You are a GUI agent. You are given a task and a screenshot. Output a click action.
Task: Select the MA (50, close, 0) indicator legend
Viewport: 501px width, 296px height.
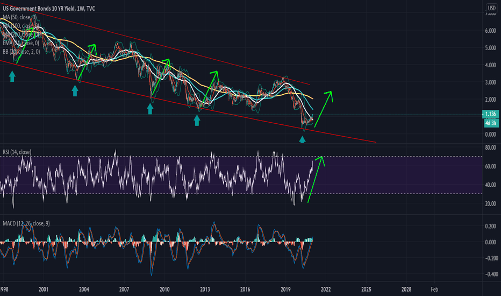click(x=19, y=17)
